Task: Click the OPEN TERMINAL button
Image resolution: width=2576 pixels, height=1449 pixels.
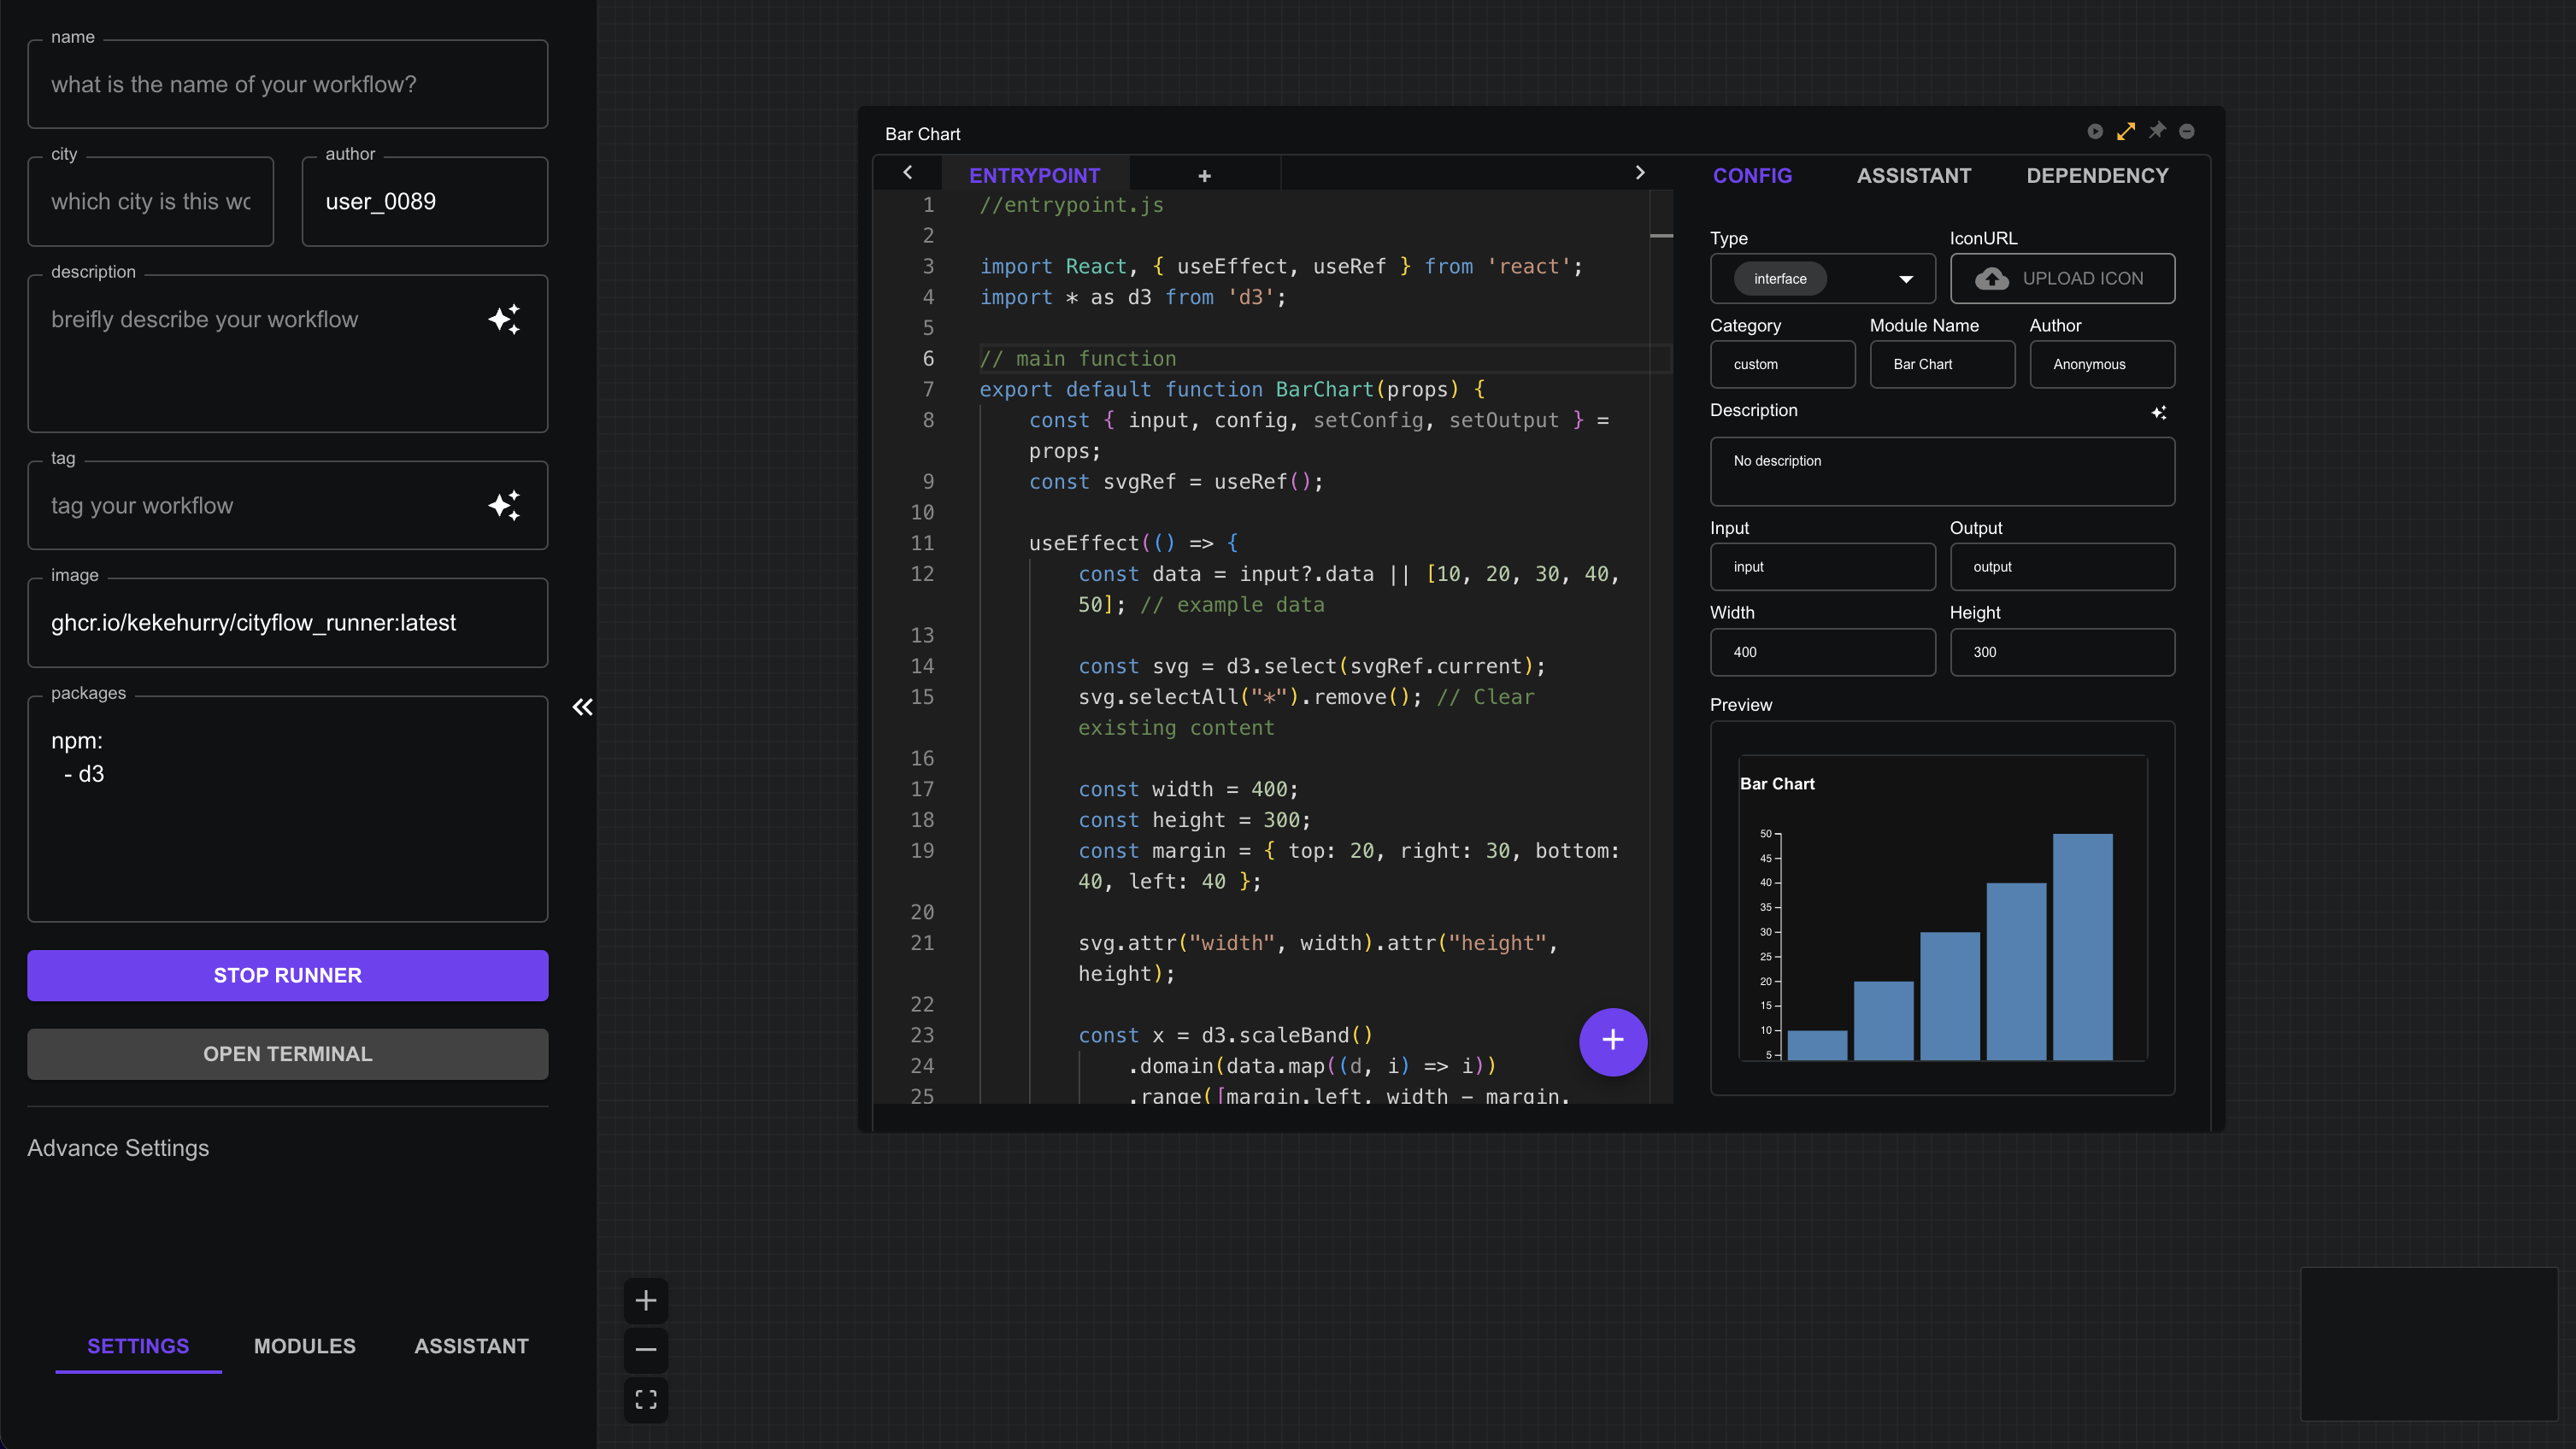Action: click(x=288, y=1054)
